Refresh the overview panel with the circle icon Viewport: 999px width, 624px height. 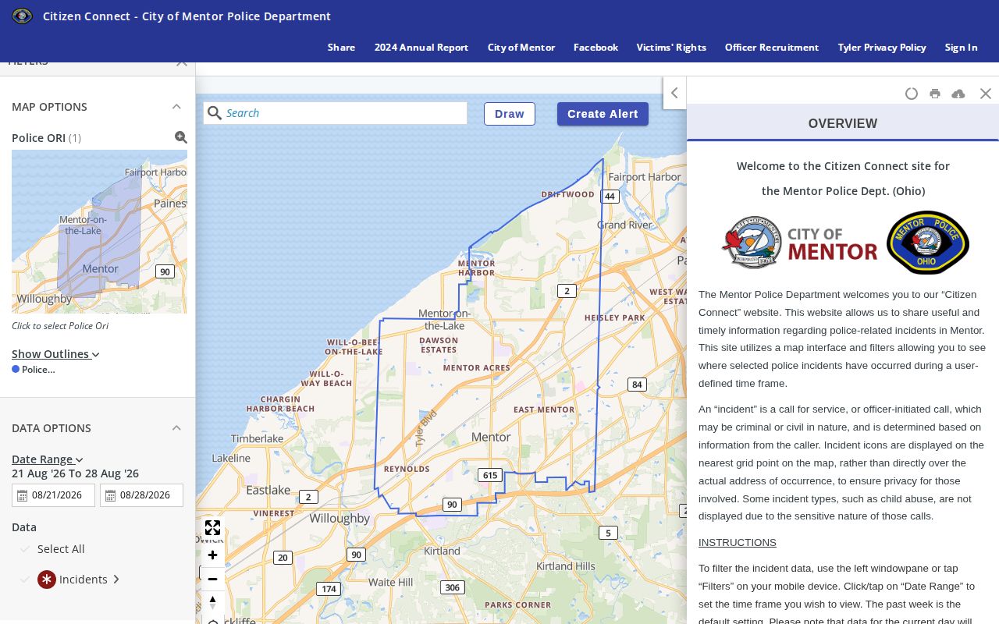[x=912, y=94]
